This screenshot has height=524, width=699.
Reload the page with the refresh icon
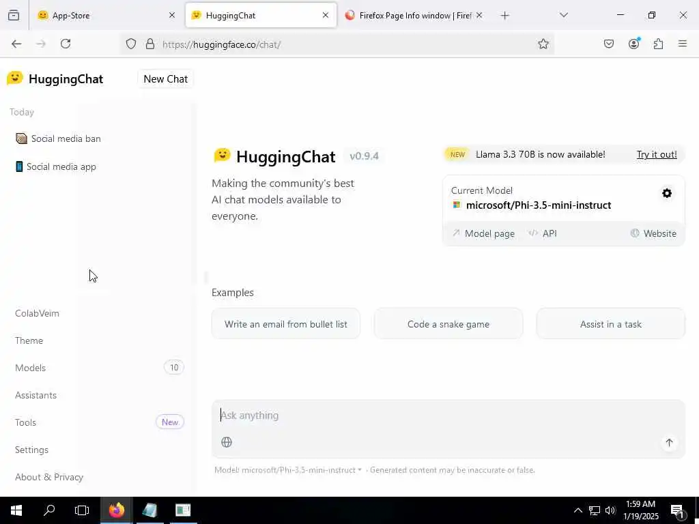click(x=66, y=44)
